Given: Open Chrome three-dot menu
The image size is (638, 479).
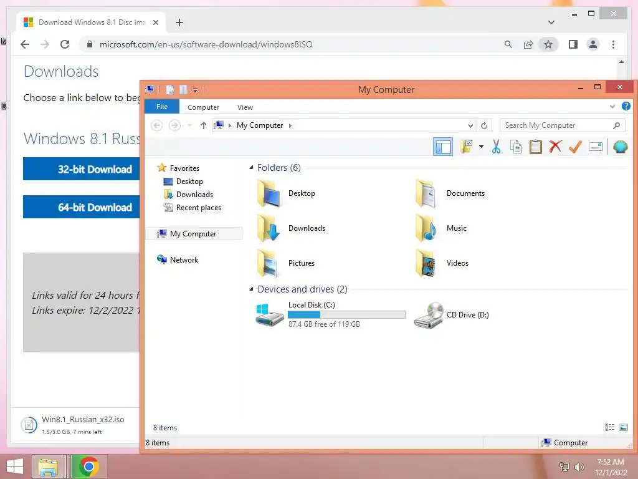Looking at the screenshot, I should (x=613, y=44).
